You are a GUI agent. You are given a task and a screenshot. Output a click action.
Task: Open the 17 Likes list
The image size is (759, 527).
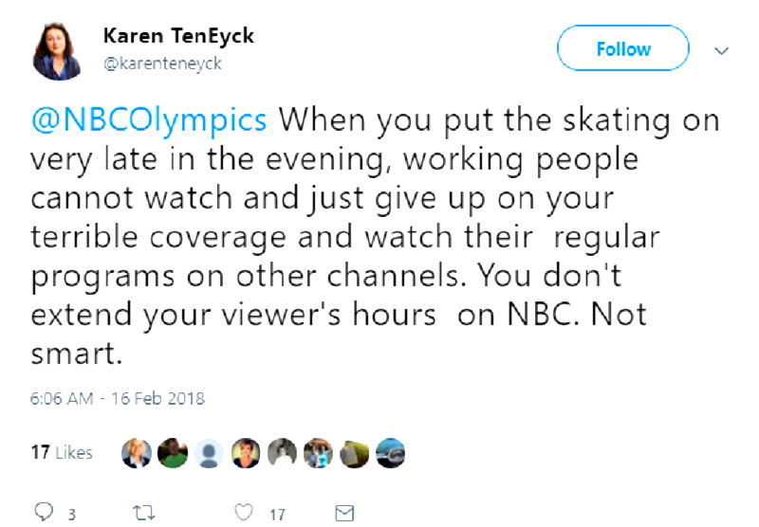click(62, 452)
